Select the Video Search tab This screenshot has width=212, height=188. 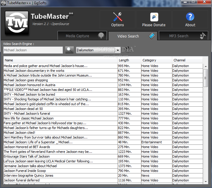click(133, 36)
